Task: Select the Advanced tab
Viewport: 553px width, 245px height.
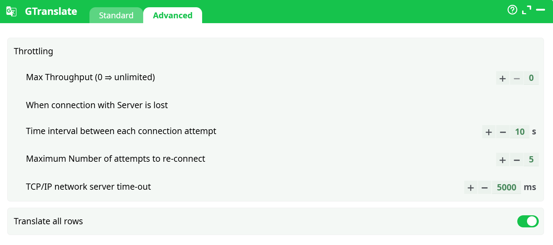Action: 173,16
